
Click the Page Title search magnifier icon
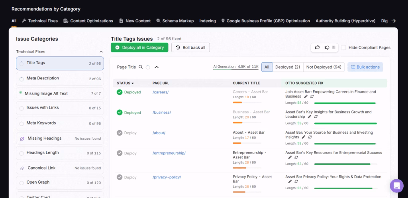tap(141, 67)
